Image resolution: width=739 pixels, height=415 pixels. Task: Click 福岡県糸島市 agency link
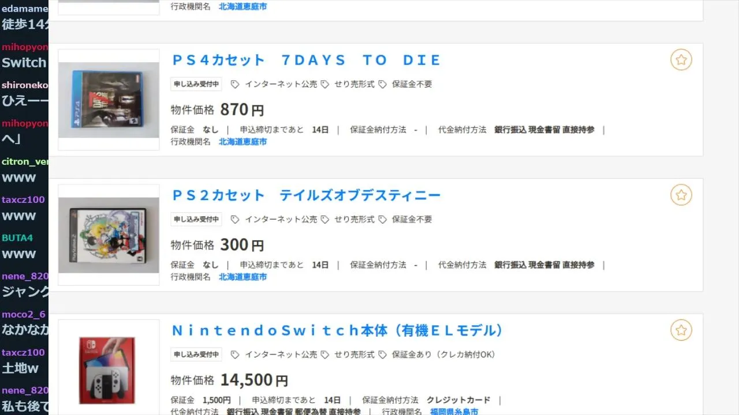(x=454, y=412)
